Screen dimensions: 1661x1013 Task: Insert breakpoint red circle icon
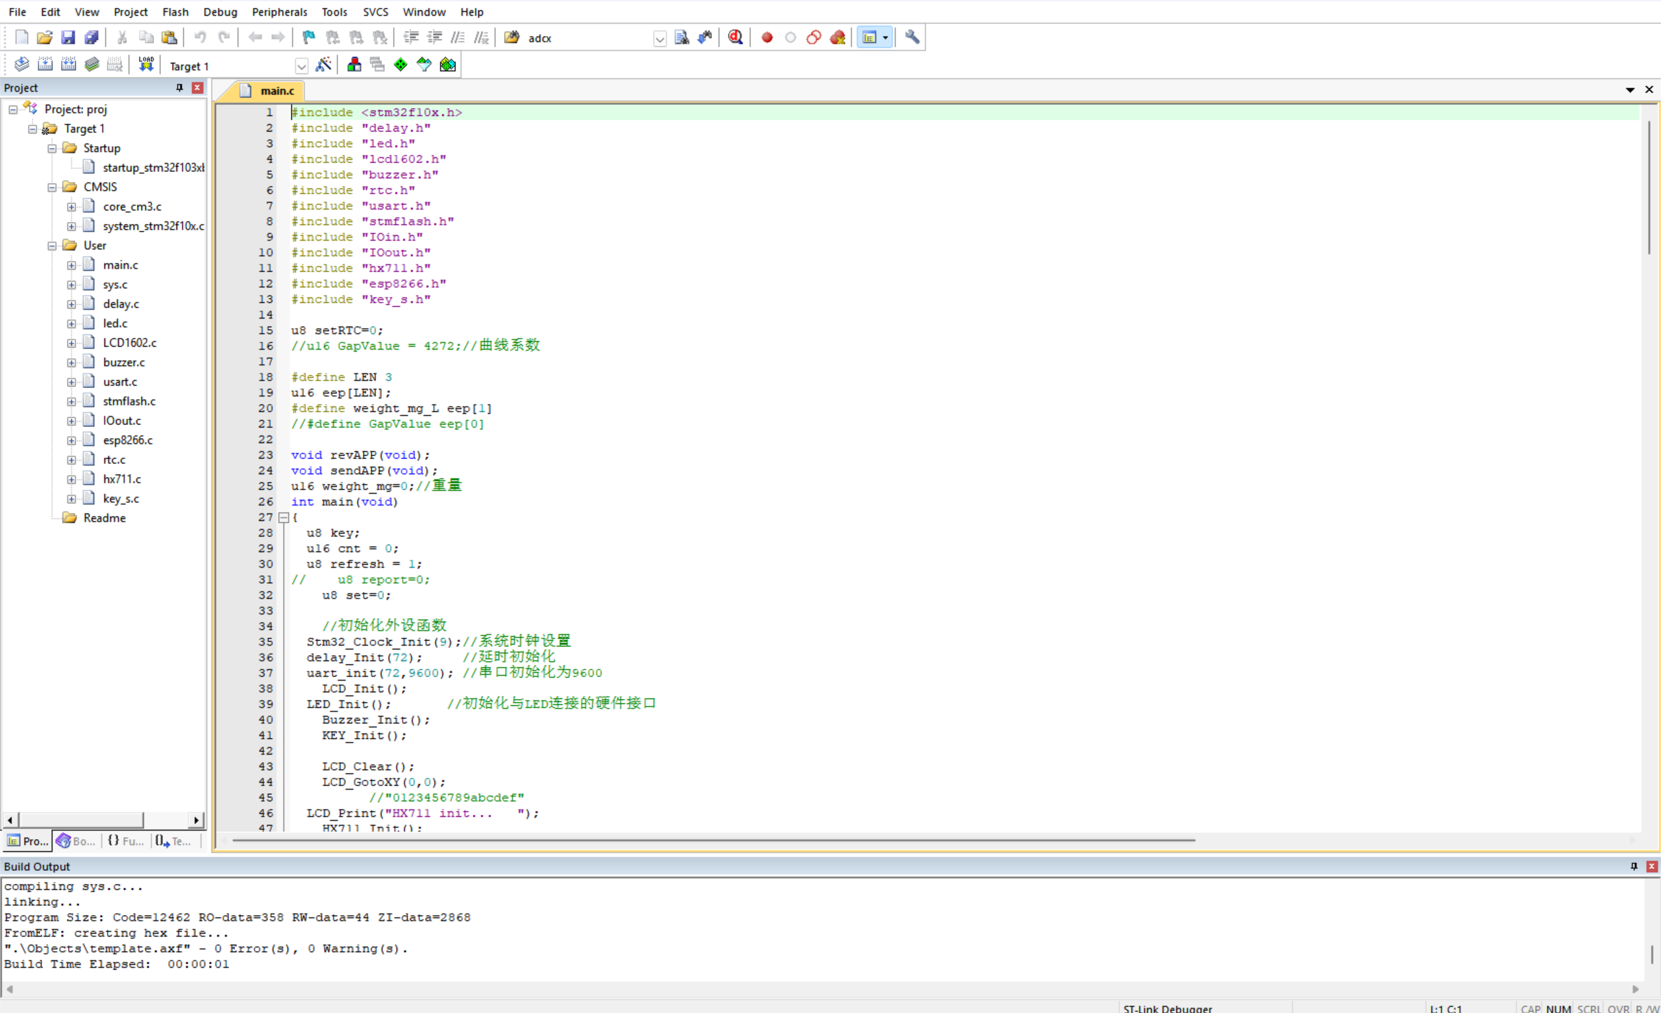(x=767, y=38)
